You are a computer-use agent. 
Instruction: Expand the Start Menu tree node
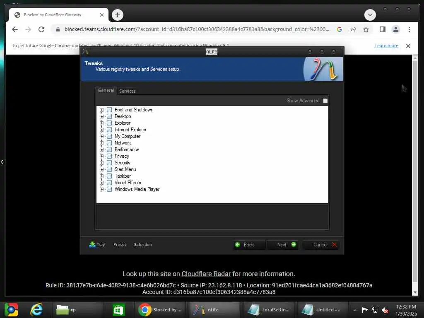tap(101, 169)
